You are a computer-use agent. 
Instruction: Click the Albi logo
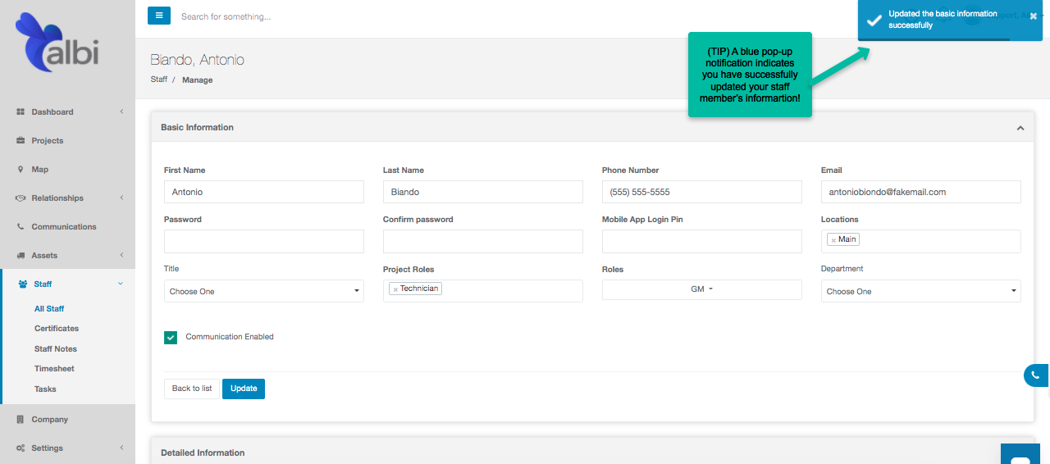(57, 43)
